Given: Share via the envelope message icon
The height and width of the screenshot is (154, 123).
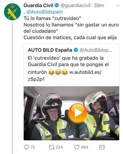Looking at the screenshot, I should pos(102,147).
